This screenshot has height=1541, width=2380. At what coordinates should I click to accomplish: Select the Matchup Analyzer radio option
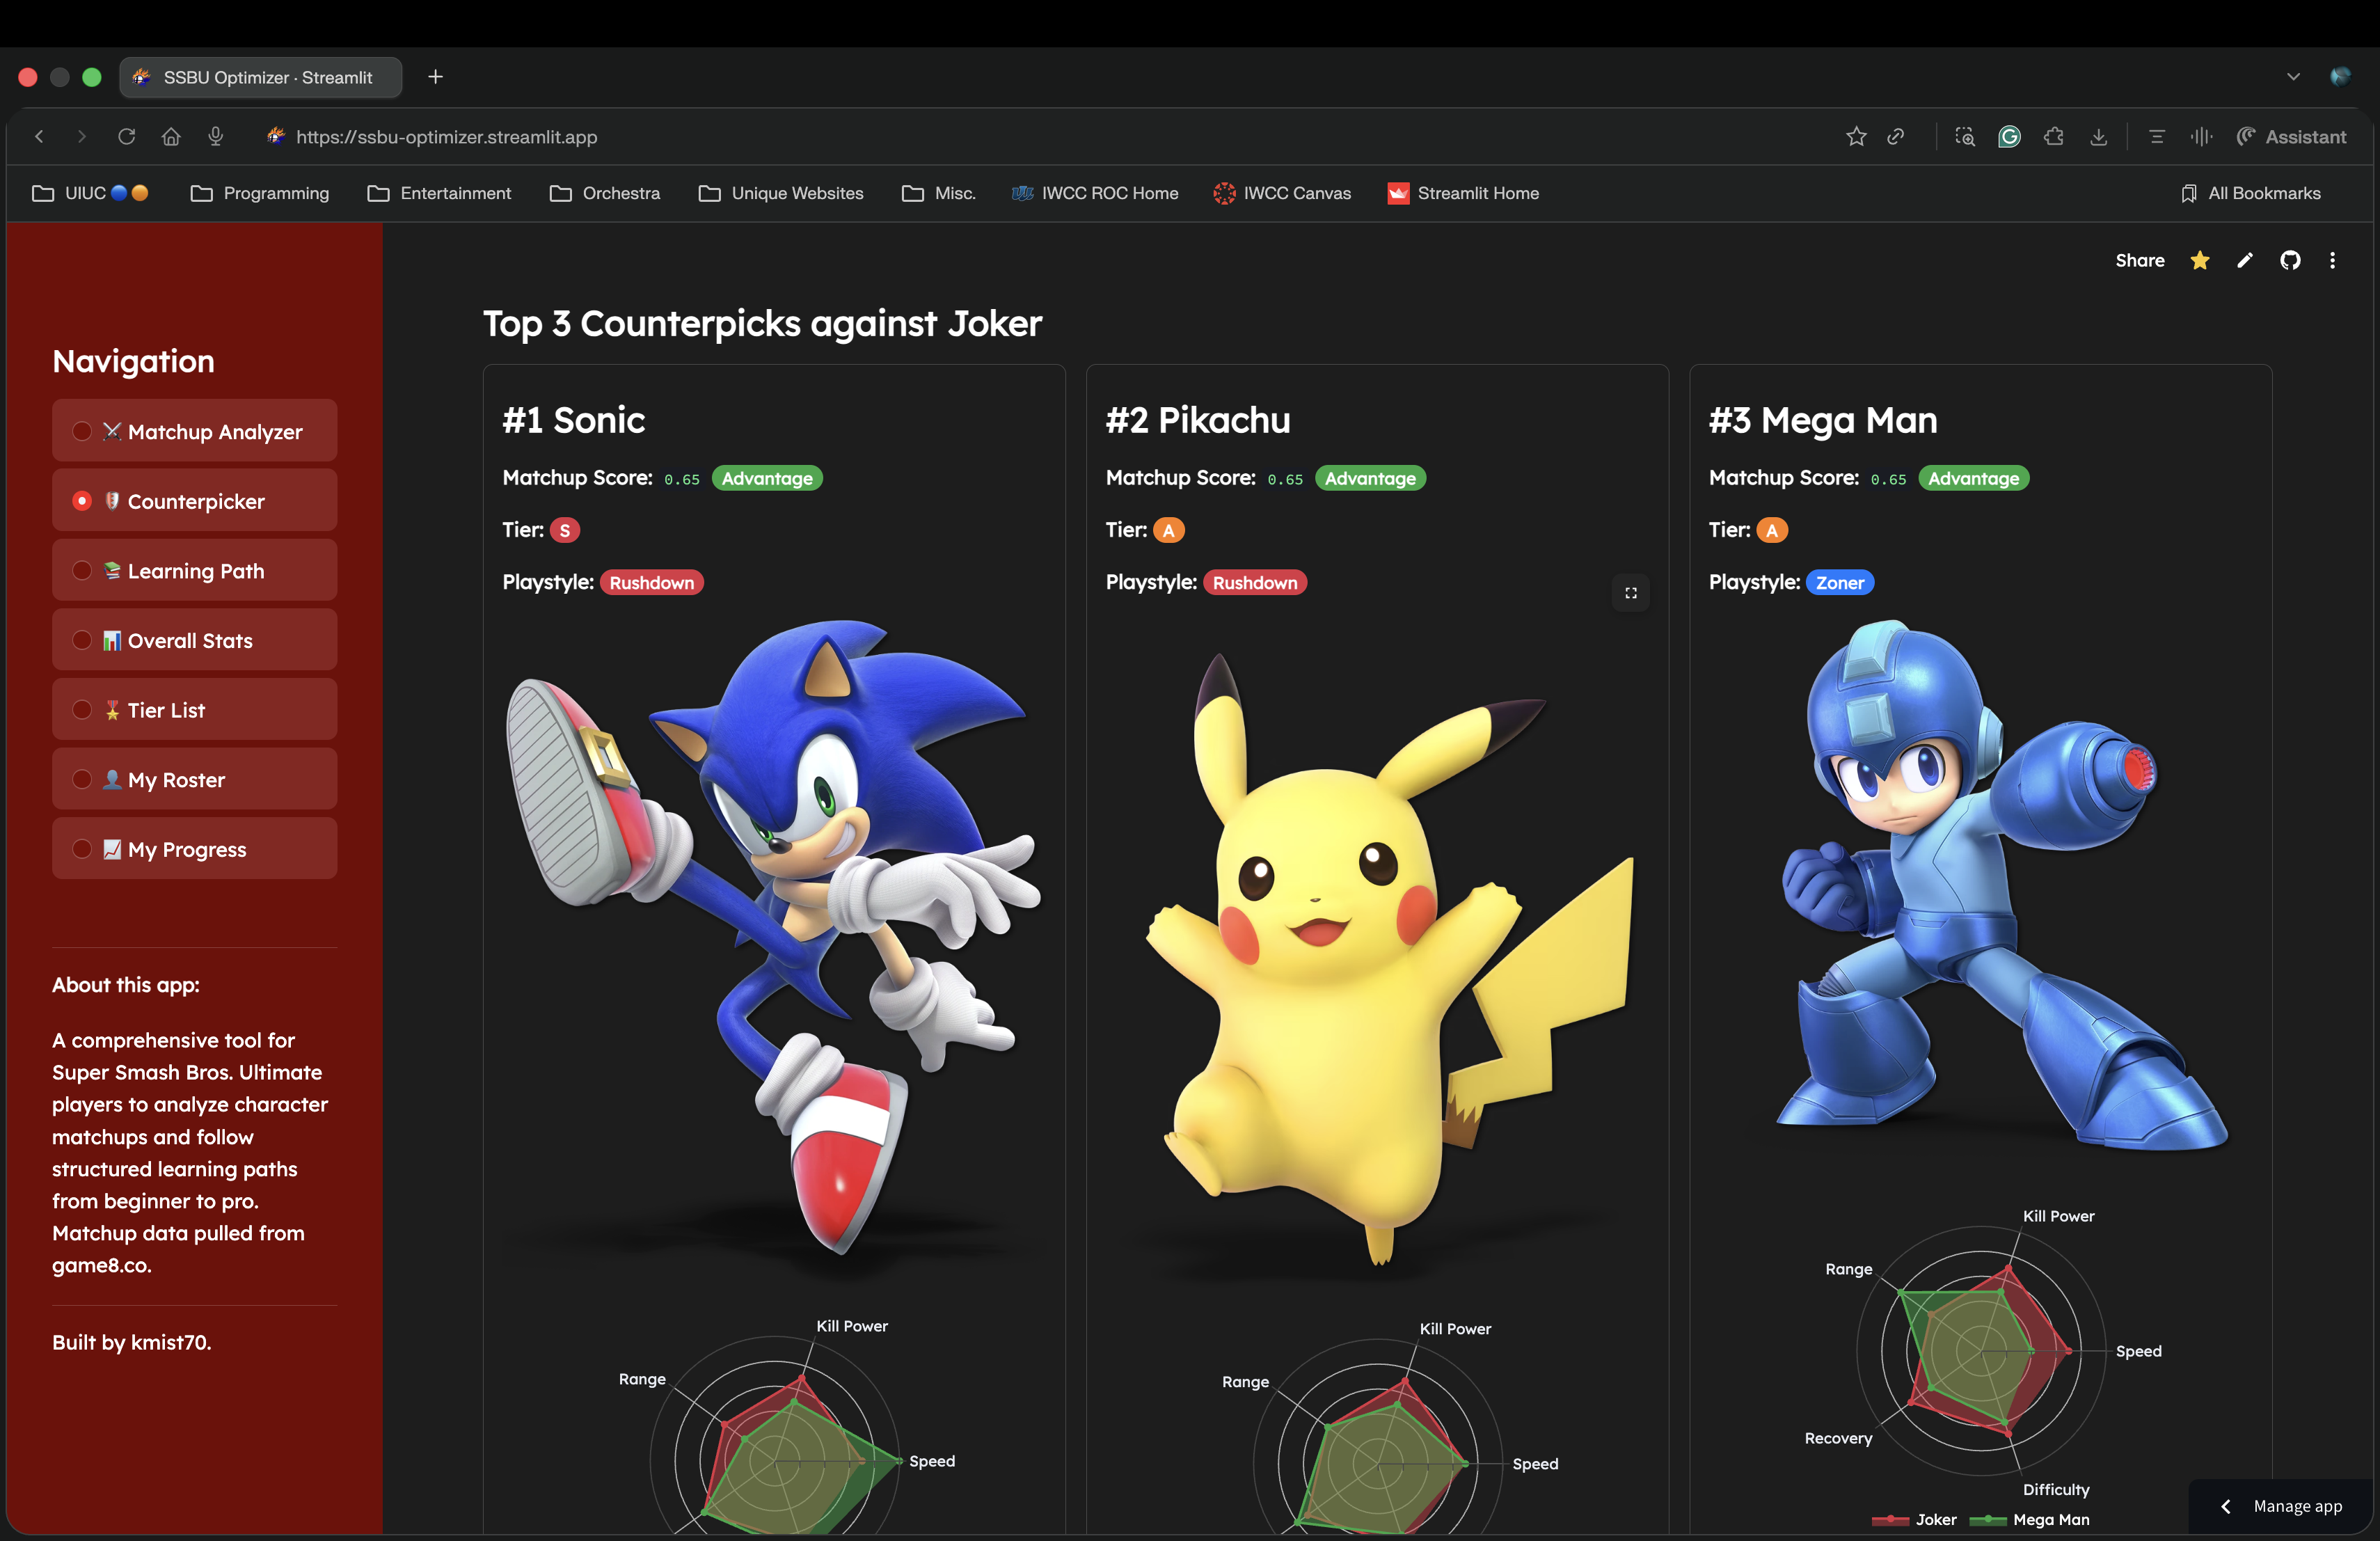coord(194,431)
